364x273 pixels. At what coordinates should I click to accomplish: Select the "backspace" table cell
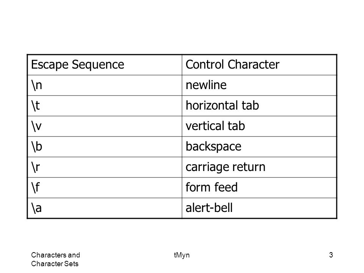259,146
